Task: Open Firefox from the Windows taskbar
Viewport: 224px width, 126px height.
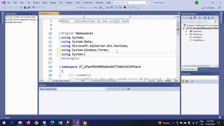Action: (28, 123)
